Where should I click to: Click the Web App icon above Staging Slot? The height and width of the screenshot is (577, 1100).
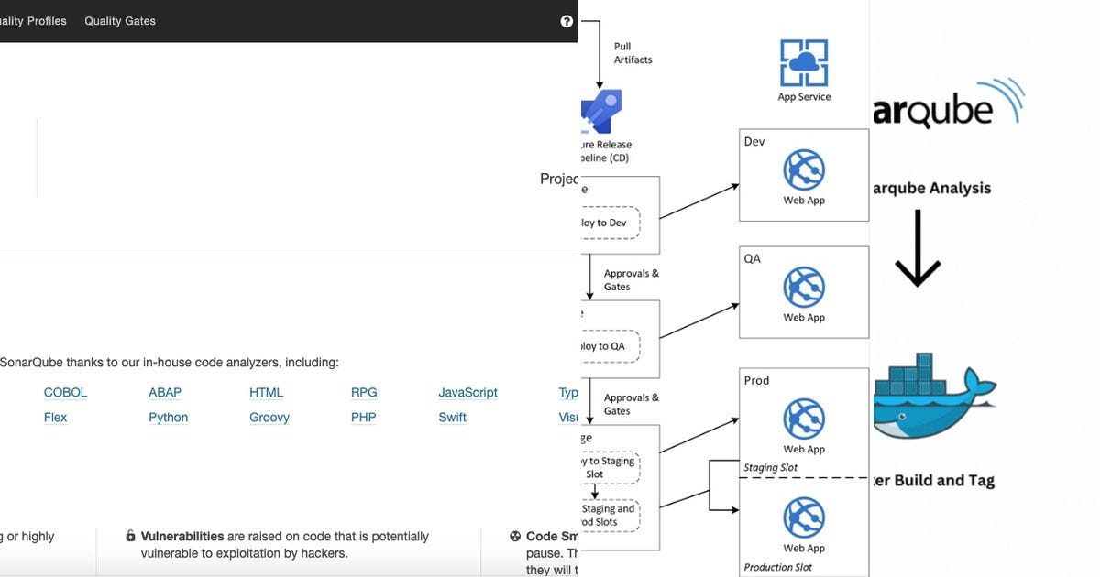[x=804, y=419]
